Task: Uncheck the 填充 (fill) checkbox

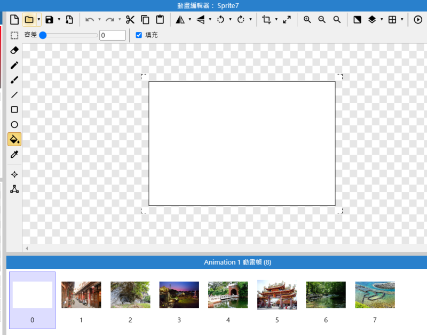Action: click(139, 35)
